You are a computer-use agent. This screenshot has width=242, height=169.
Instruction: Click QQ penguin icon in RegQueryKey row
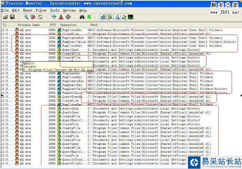coord(17,85)
